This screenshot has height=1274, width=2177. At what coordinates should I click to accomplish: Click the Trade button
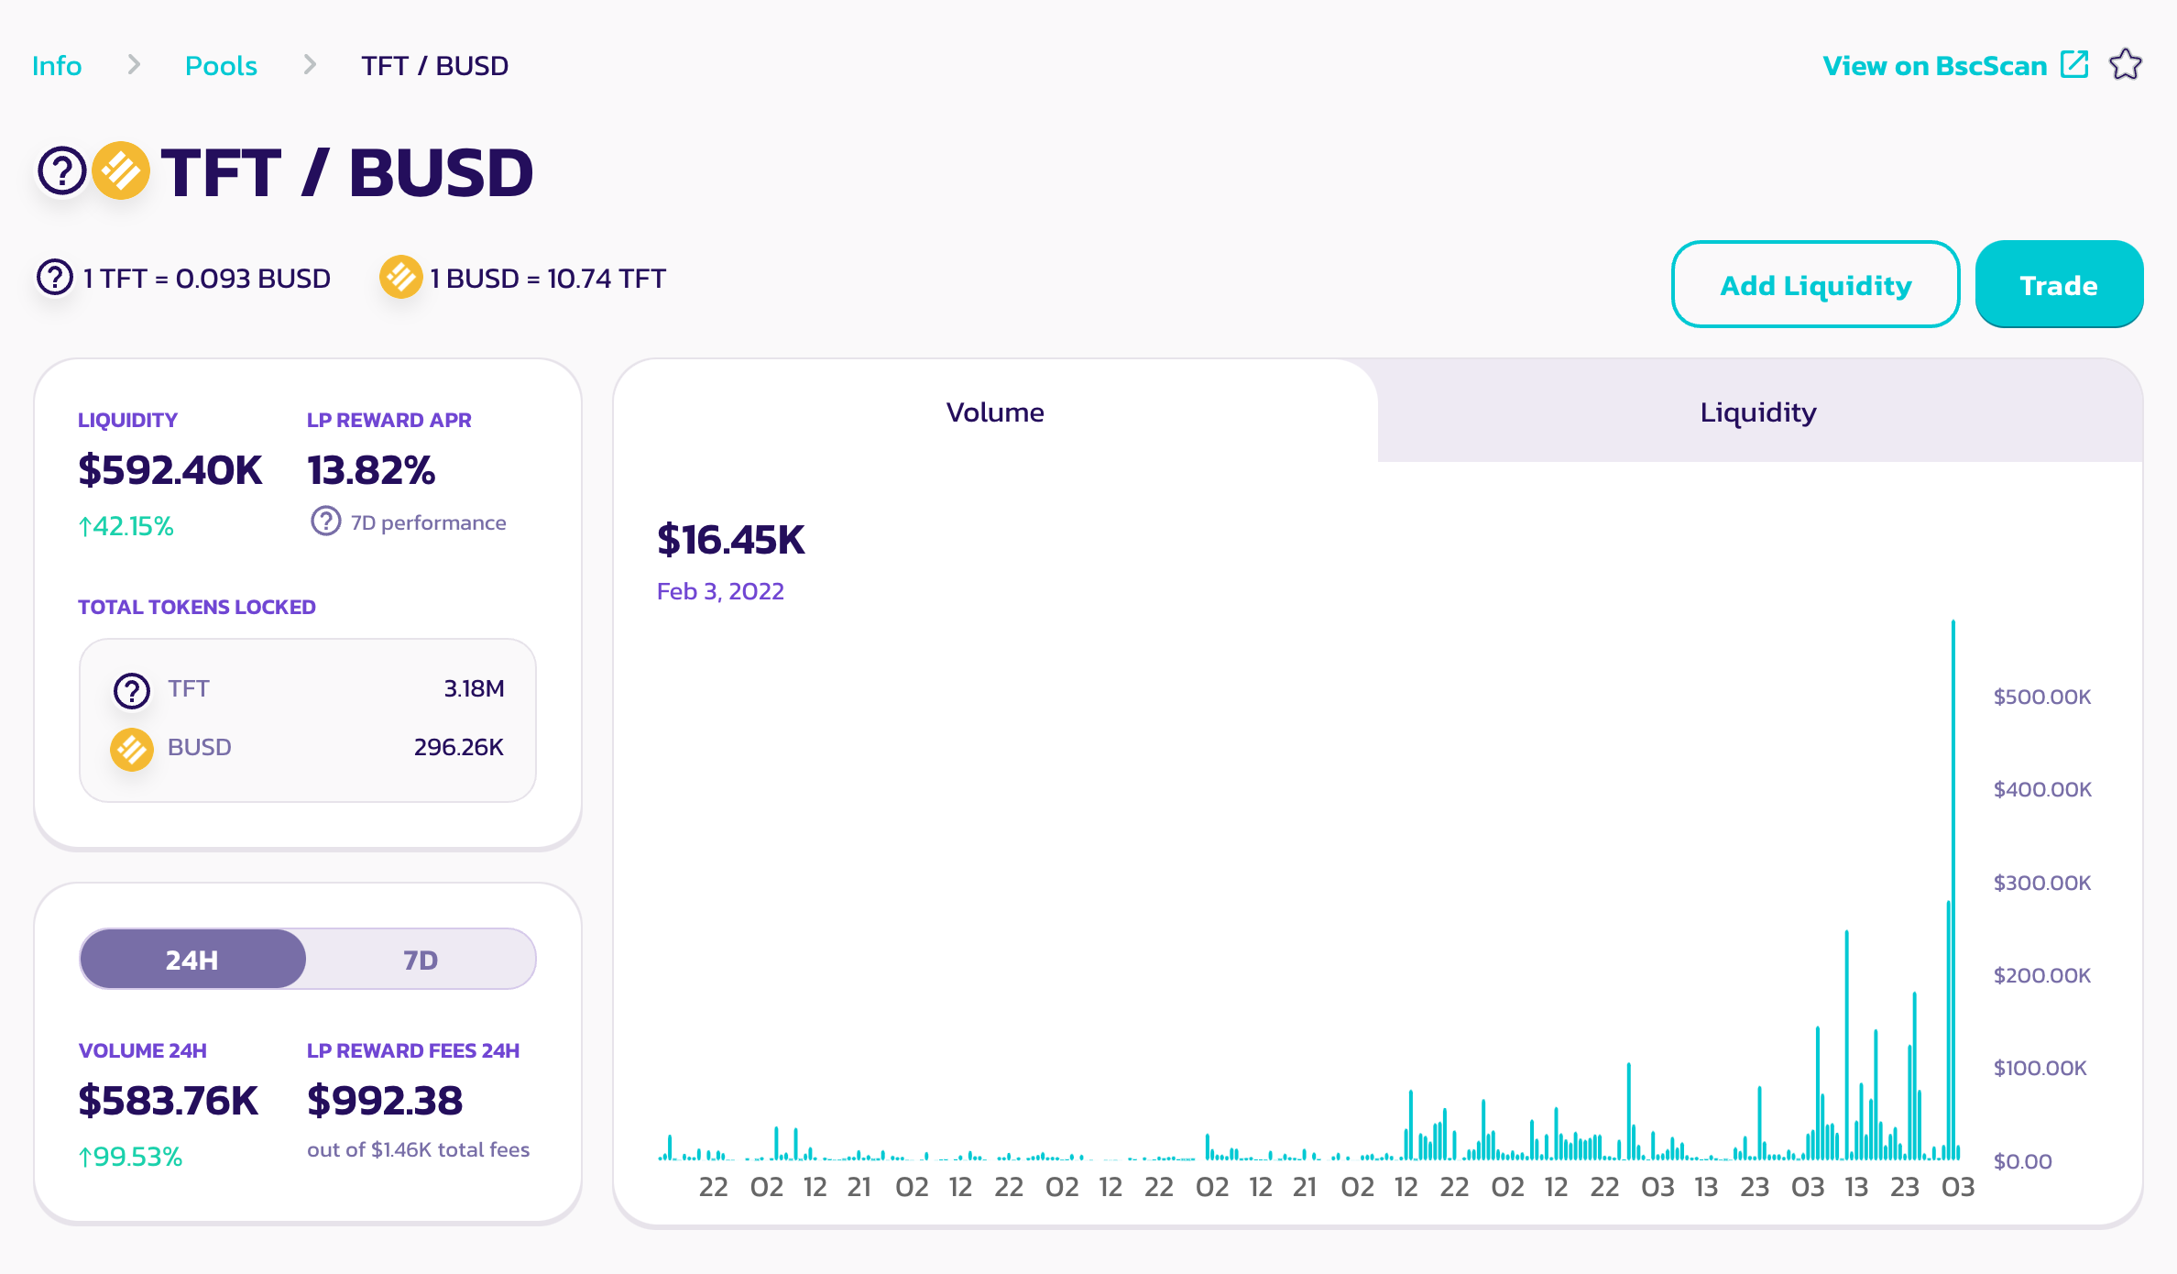point(2059,284)
